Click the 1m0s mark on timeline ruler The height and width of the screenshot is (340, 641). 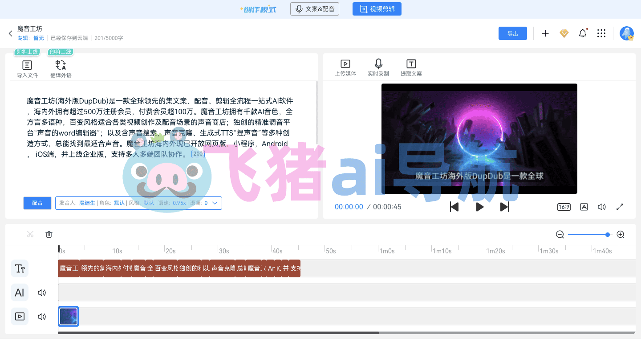coord(387,251)
